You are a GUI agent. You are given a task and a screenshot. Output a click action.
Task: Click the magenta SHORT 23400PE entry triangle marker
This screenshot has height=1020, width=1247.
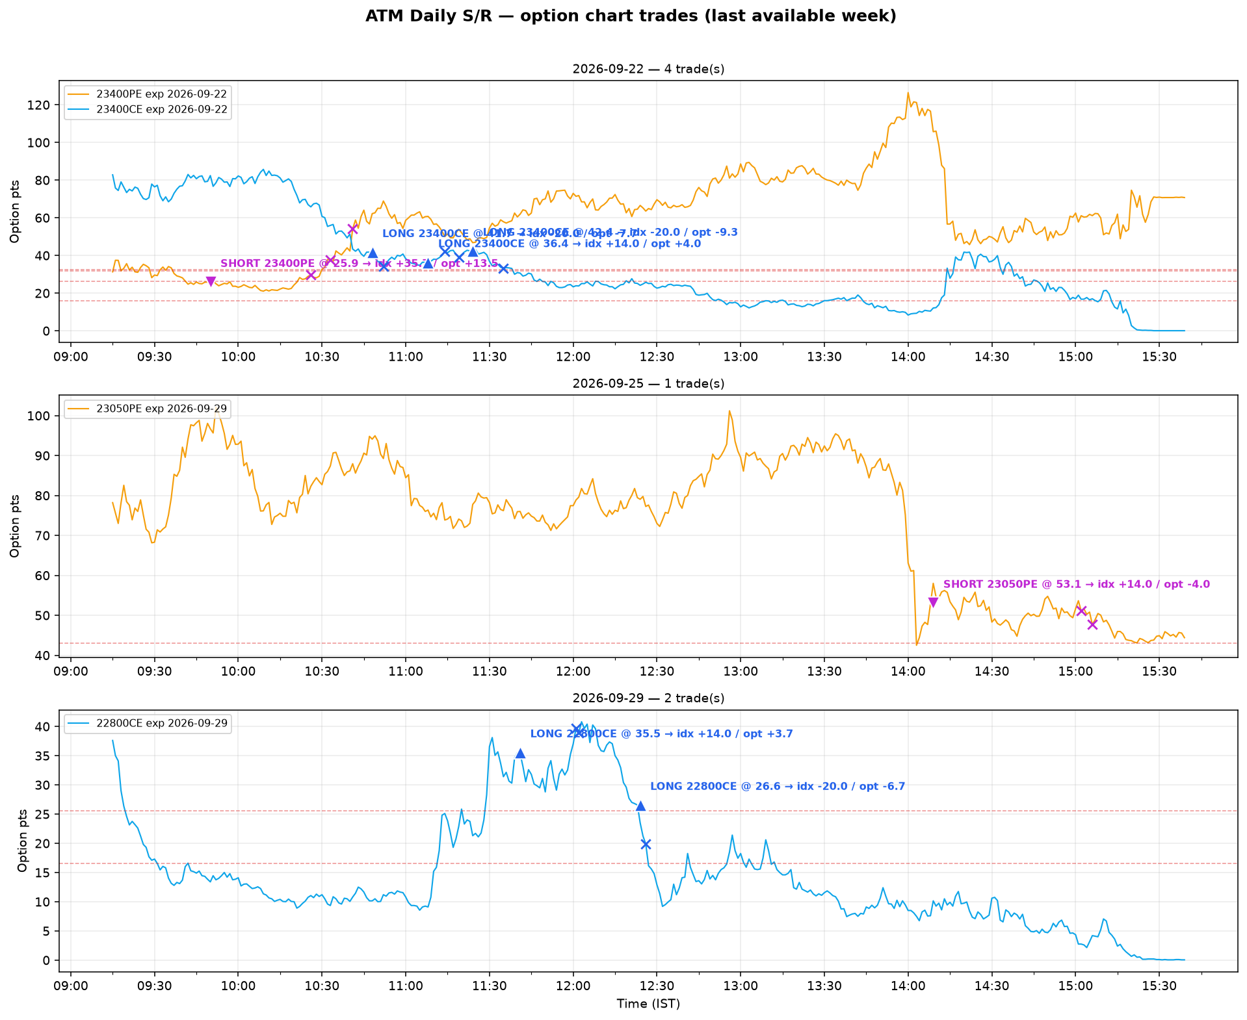[x=211, y=282]
